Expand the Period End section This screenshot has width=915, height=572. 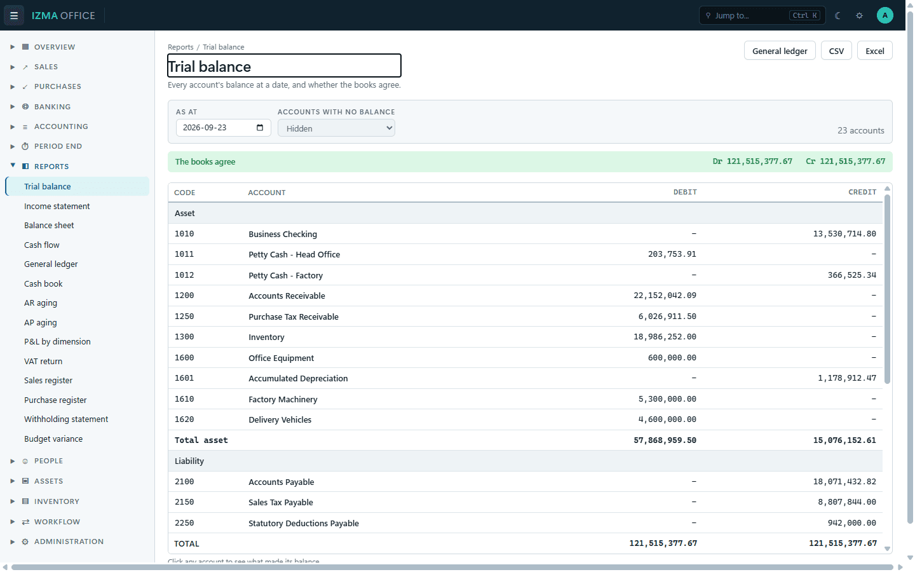[x=13, y=146]
